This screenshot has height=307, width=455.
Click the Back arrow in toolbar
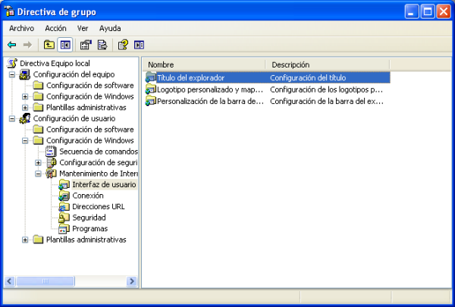tap(12, 45)
